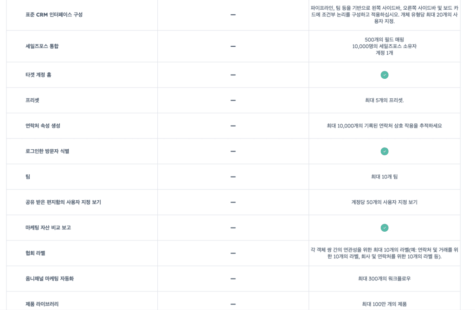This screenshot has height=310, width=475.
Task: Click the 최대 5개의 프리셋 text
Action: (385, 100)
